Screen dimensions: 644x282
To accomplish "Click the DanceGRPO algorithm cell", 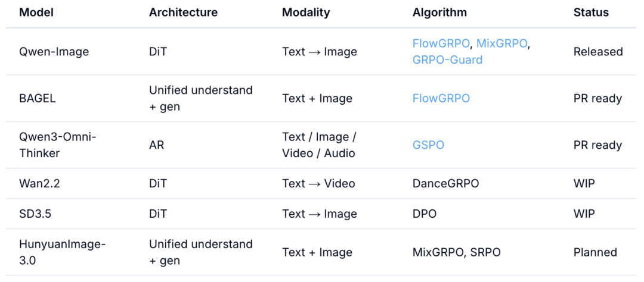I will (445, 183).
